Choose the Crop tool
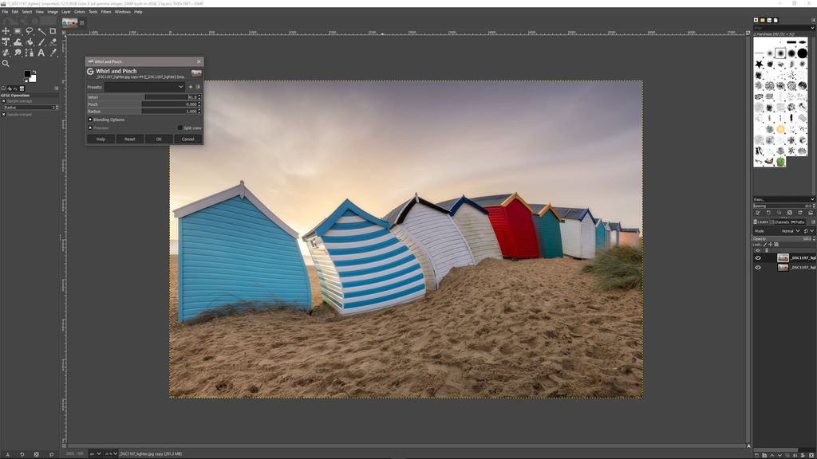817x459 pixels. (x=52, y=30)
